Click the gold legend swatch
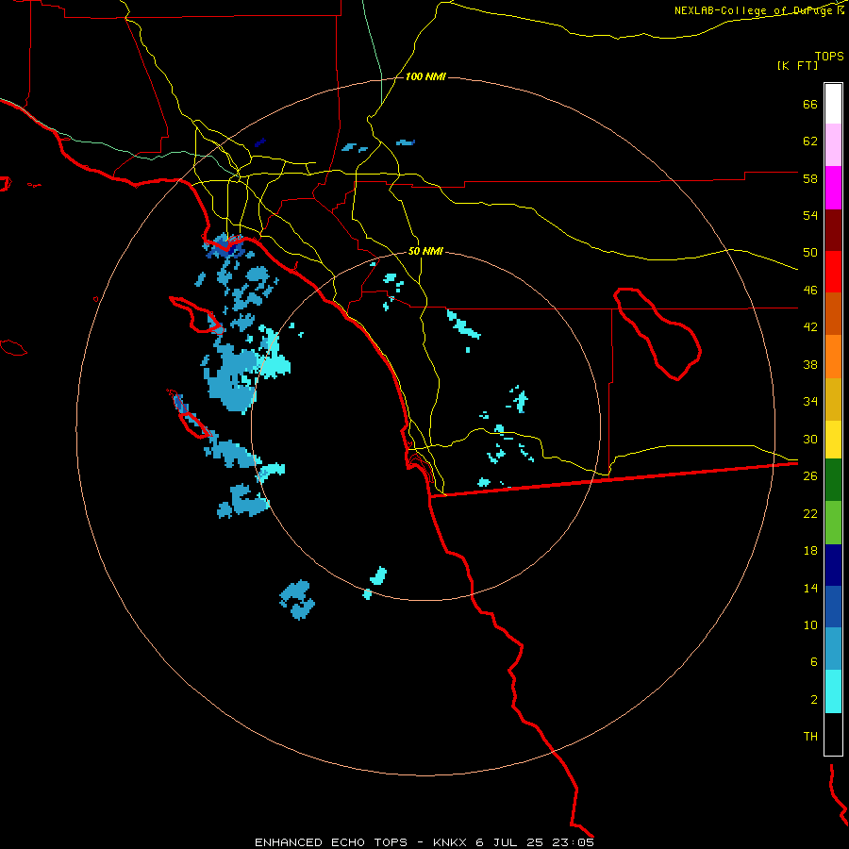The width and height of the screenshot is (849, 849). 833,399
